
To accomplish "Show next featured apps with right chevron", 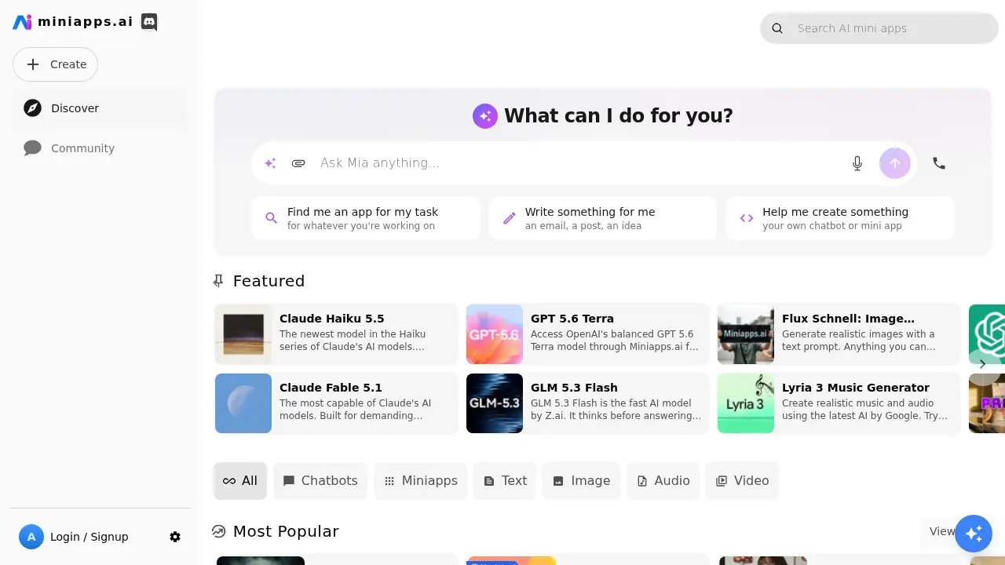I will [x=981, y=364].
